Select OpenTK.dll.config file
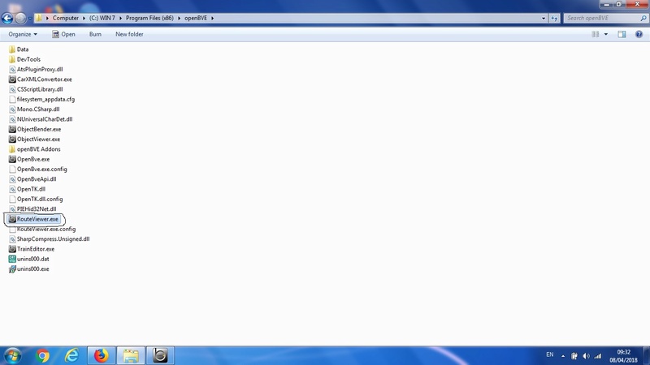The image size is (650, 365). 36,199
